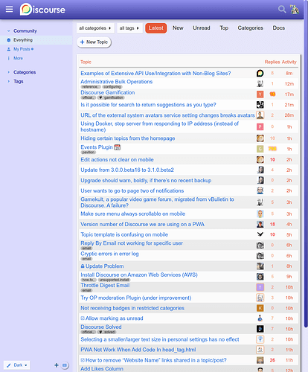Switch to the Top tab
Viewport: 308px width, 372px height.
pos(224,28)
